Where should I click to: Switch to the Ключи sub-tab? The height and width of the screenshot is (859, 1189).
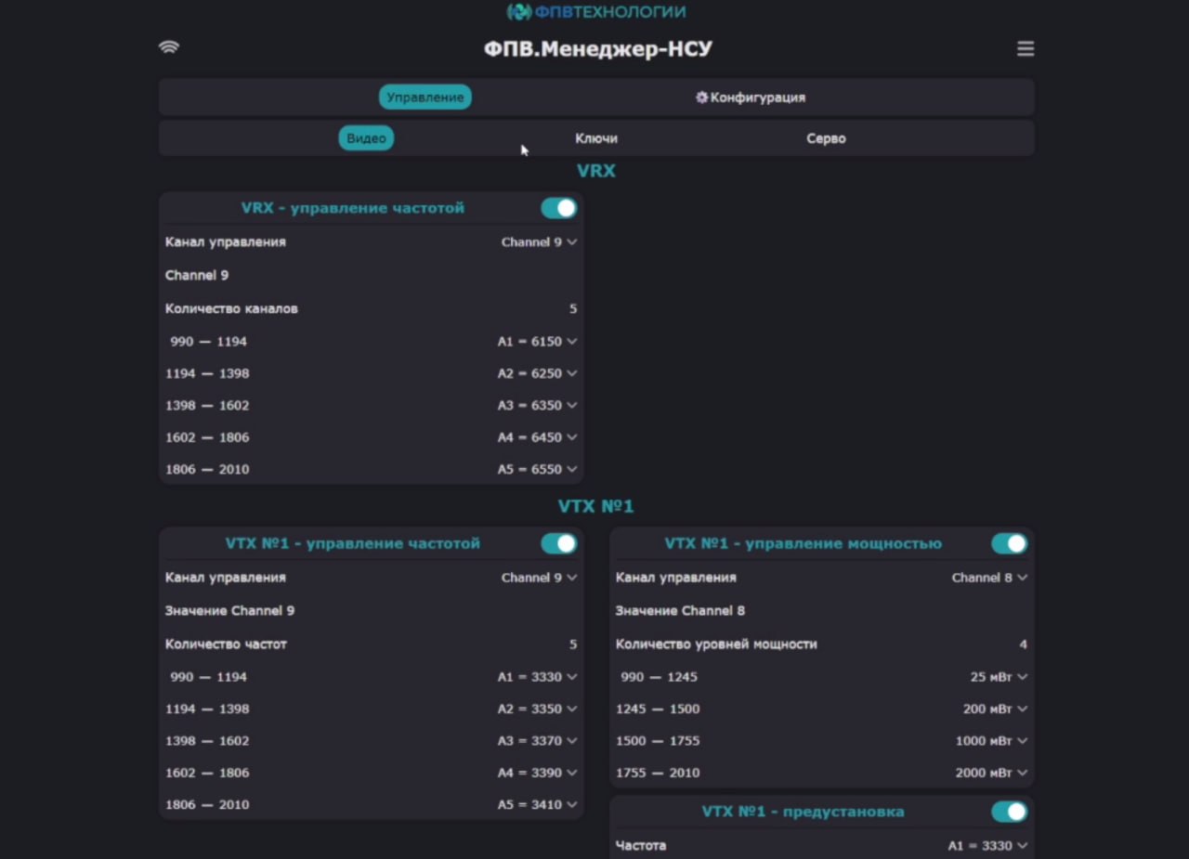coord(596,138)
